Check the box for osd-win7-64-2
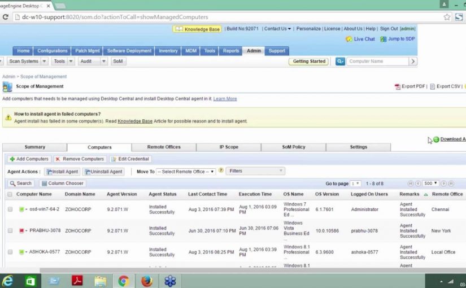 [x=10, y=210]
